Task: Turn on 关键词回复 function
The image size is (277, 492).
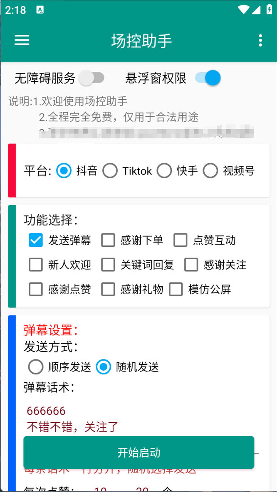Action: pyautogui.click(x=108, y=265)
